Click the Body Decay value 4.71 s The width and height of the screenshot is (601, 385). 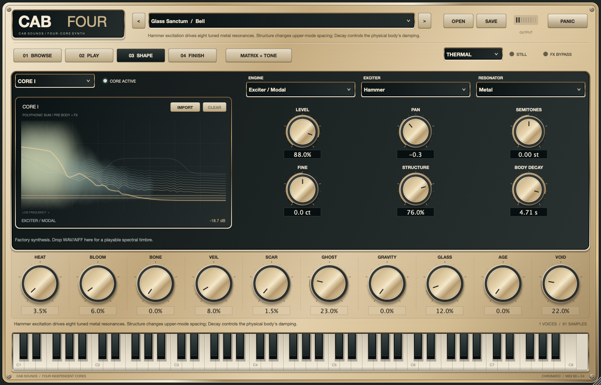tap(529, 212)
